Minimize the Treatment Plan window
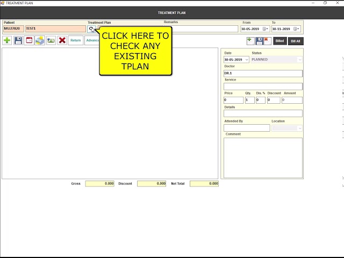 tap(313, 3)
